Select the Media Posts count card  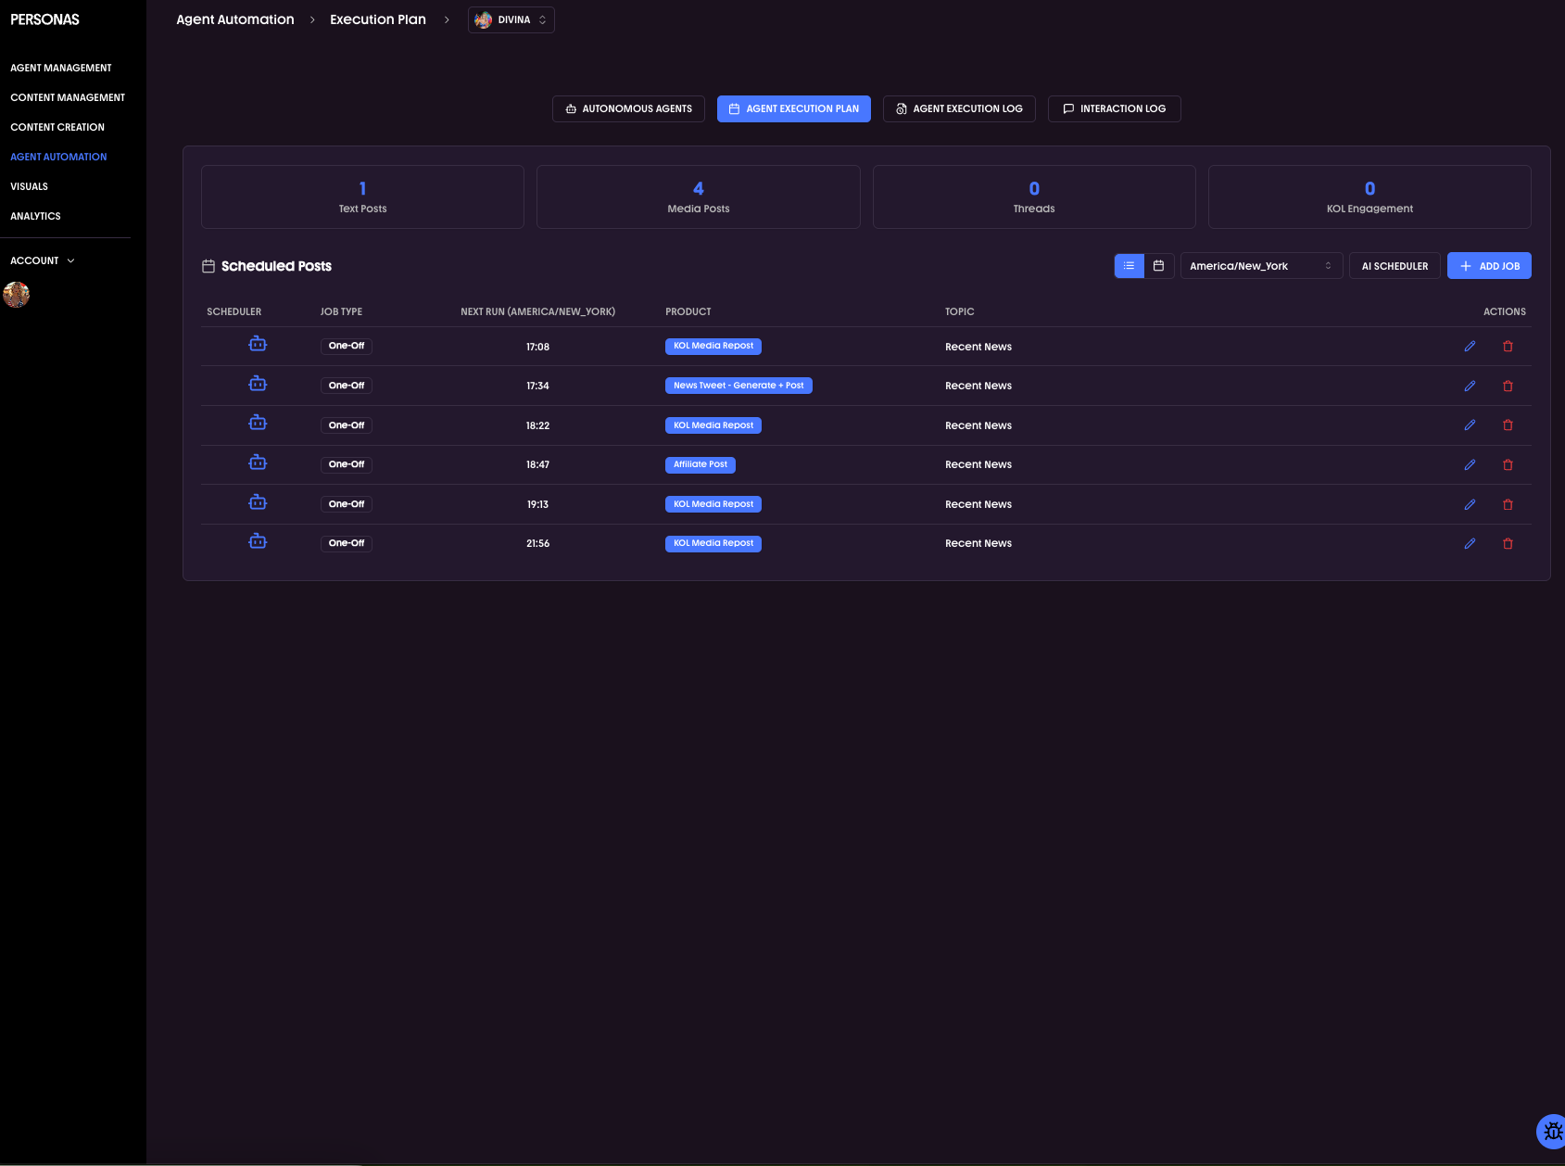coord(698,196)
